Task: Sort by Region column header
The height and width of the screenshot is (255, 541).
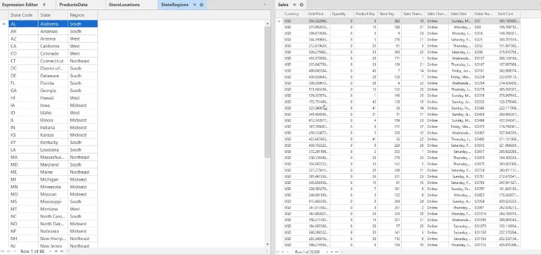Action: coord(83,15)
